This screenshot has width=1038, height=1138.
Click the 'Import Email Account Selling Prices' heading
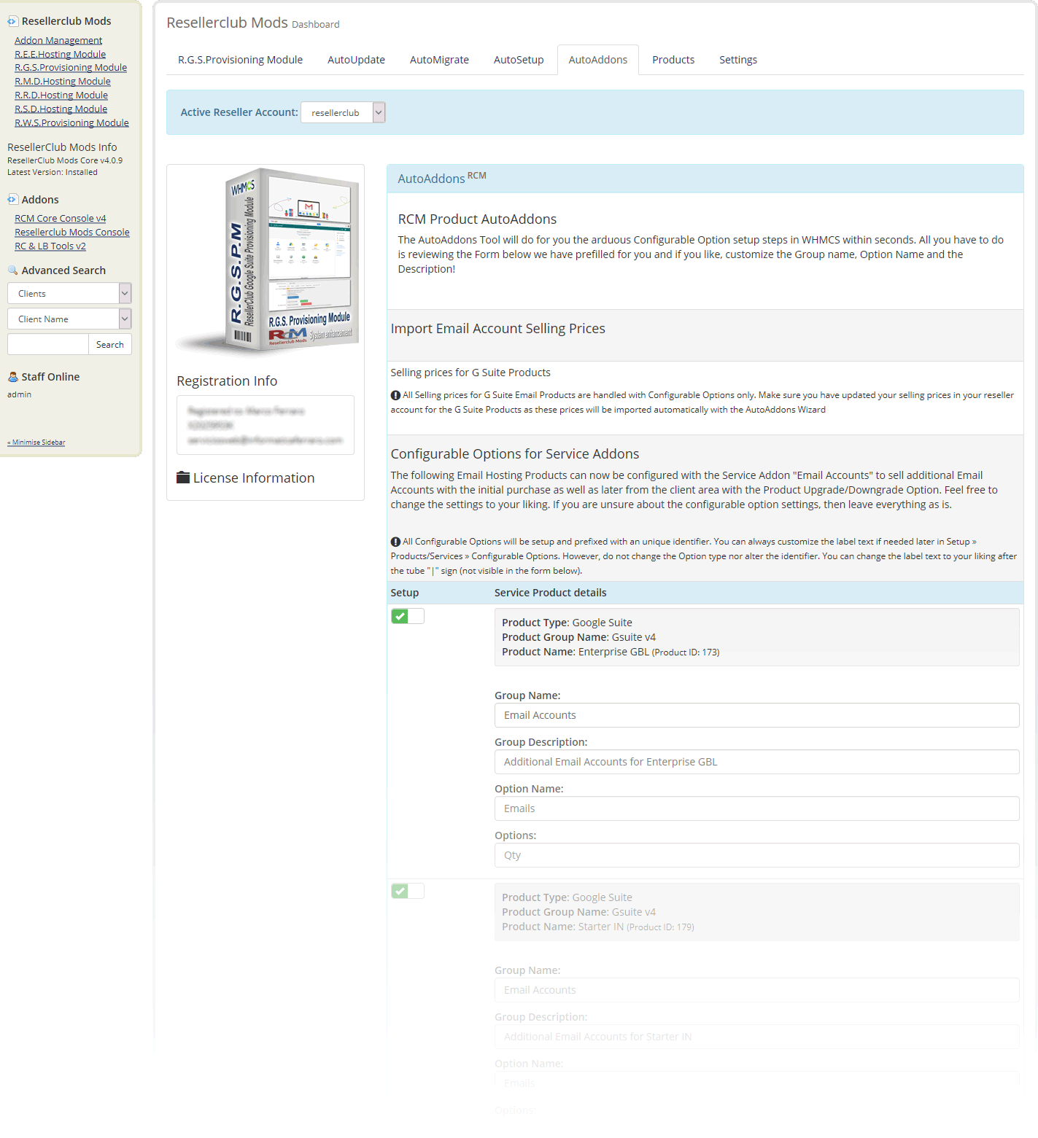[498, 328]
